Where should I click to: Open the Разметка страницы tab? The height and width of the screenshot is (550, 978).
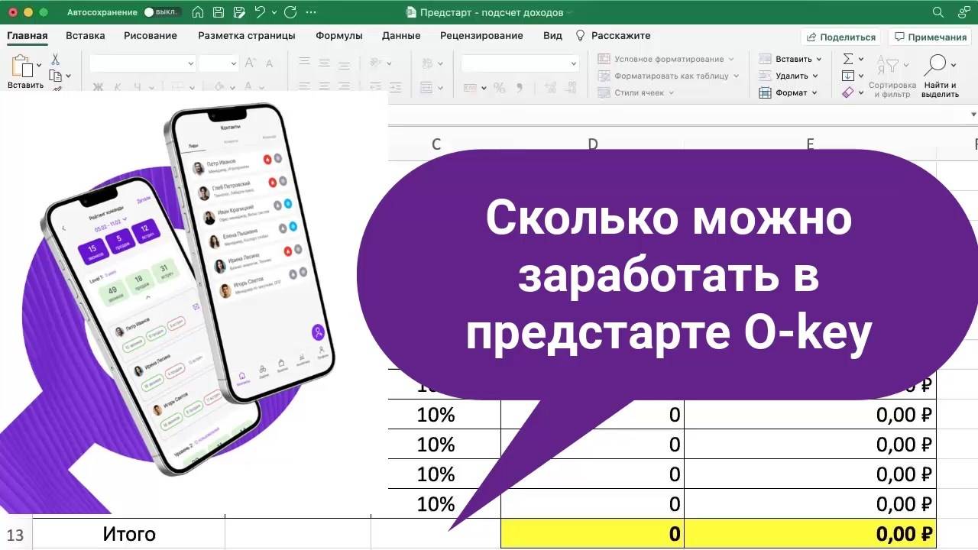246,36
